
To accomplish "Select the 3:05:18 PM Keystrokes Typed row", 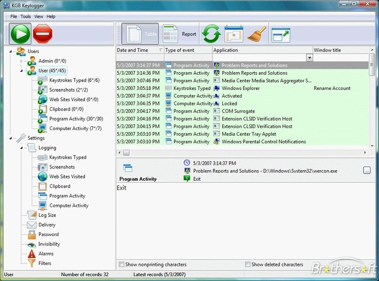I will click(243, 88).
